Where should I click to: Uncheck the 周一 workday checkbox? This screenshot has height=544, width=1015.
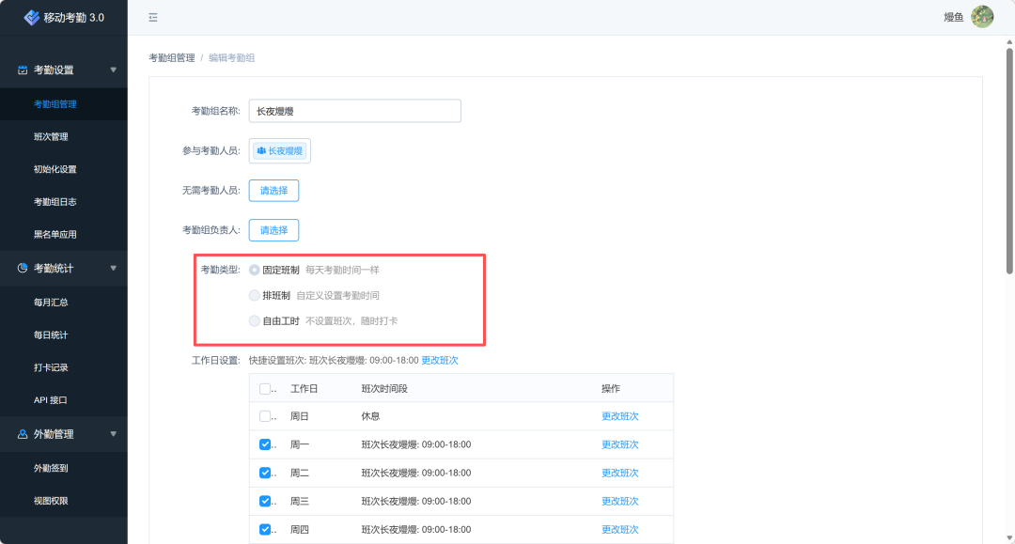coord(265,444)
